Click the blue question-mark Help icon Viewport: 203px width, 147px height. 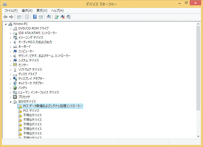point(35,17)
